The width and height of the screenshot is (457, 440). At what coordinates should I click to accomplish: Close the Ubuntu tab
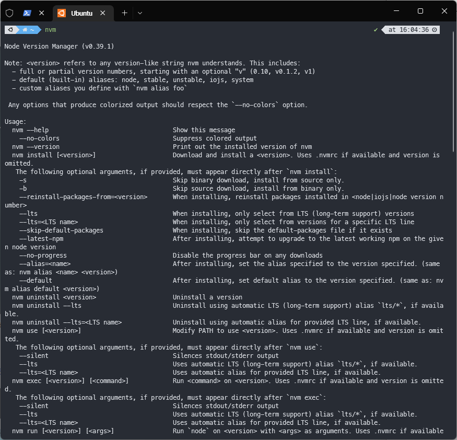(102, 13)
